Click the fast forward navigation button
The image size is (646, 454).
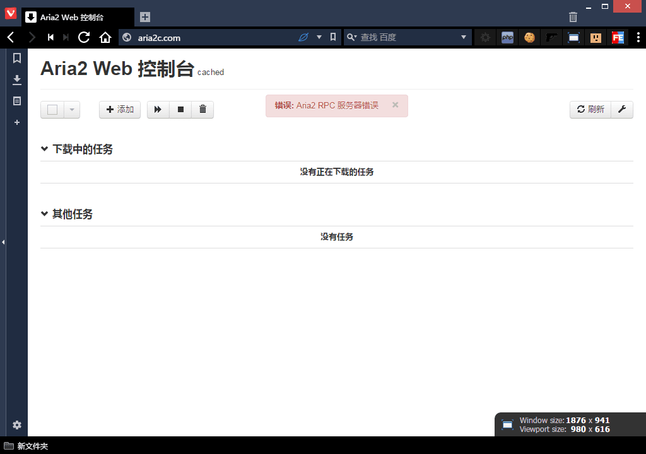(x=66, y=37)
